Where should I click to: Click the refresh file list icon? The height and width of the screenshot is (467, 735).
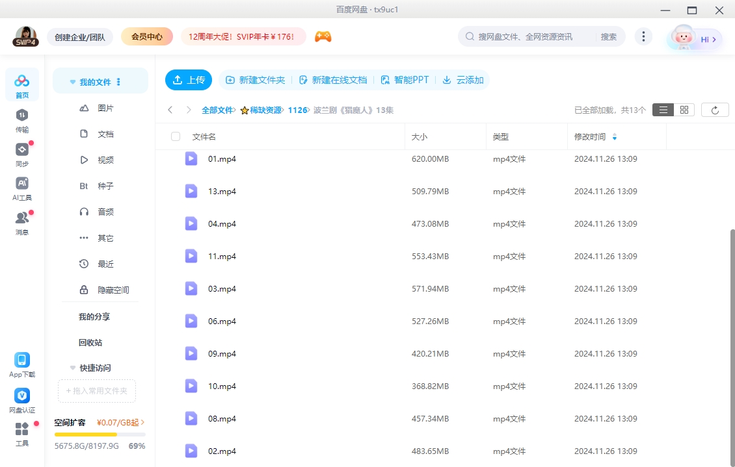[x=715, y=110]
